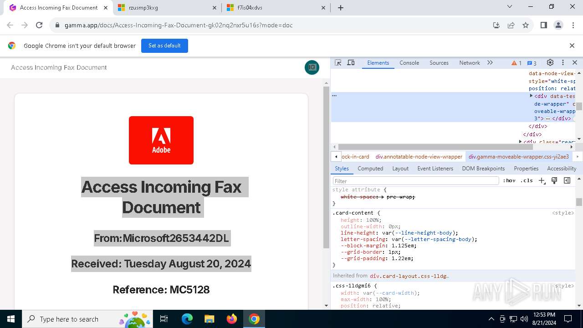Open the Properties sub-tab

tap(526, 169)
